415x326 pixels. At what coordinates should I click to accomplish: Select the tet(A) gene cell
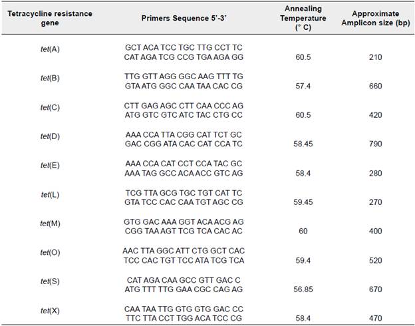pyautogui.click(x=51, y=49)
